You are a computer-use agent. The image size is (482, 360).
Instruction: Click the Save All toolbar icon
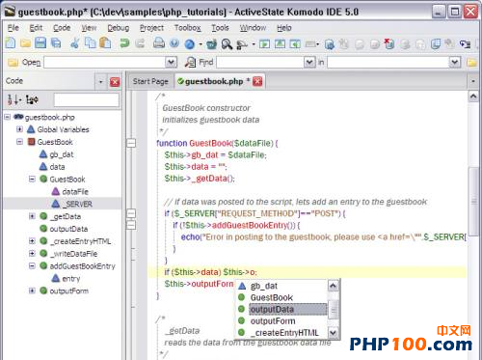point(56,43)
